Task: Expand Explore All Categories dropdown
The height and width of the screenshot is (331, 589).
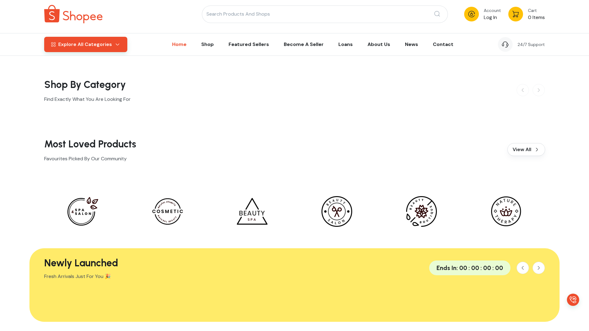Action: click(x=86, y=44)
